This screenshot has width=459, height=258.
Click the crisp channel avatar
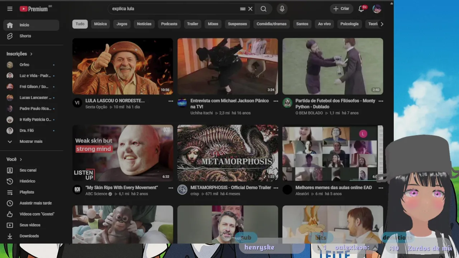point(182,190)
